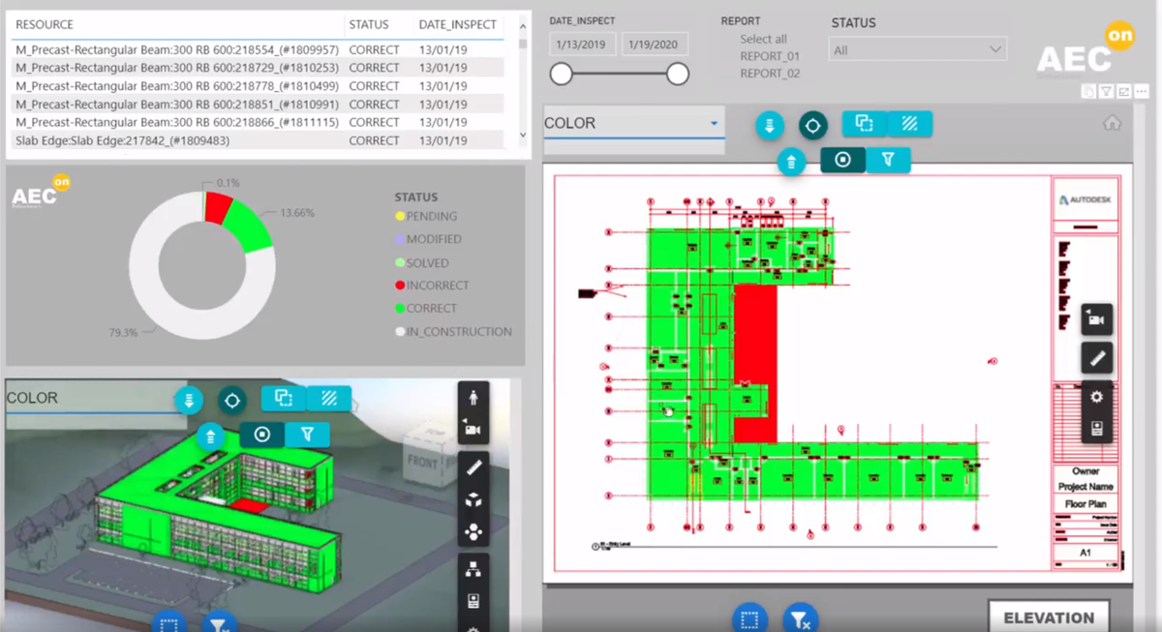The height and width of the screenshot is (632, 1162).
Task: Click the hatch lines button in the 3D viewer
Action: 329,398
